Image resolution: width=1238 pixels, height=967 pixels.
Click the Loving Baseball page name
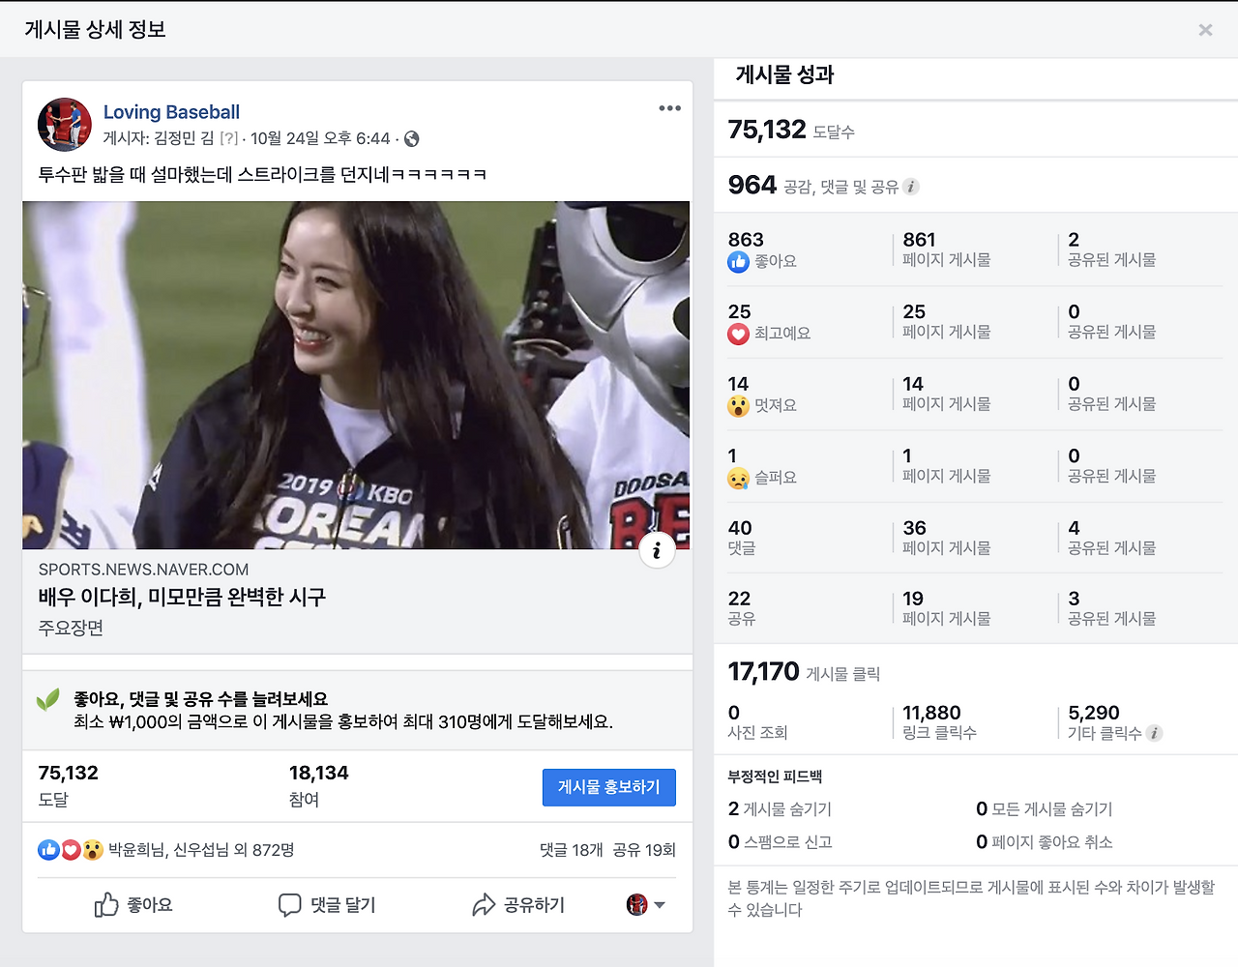coord(171,112)
